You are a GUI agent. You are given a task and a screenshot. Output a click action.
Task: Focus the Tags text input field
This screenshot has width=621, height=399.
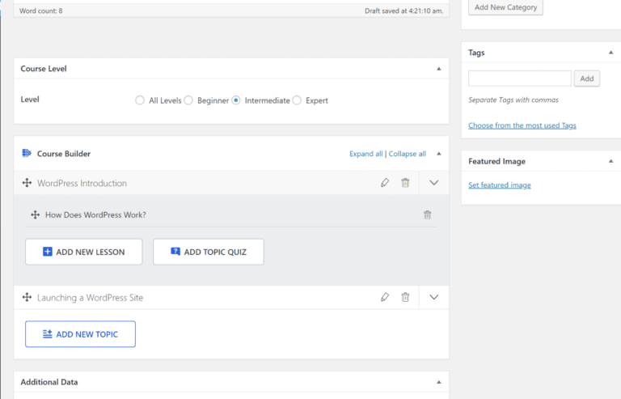tap(520, 79)
